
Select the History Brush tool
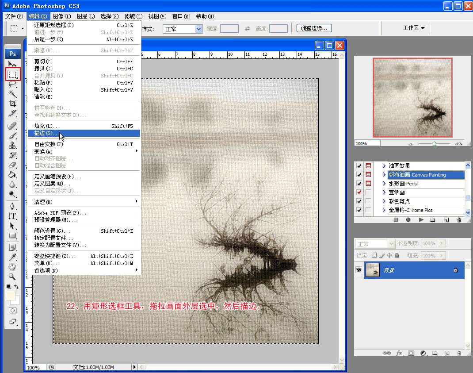coord(12,155)
